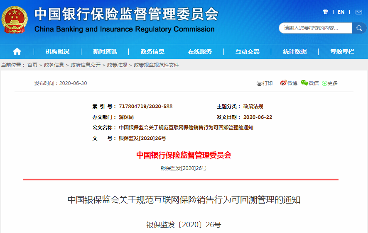Click the search magnifier button

tap(359, 28)
